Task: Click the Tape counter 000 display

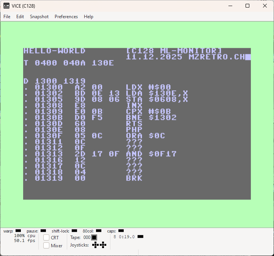Action: [87, 237]
